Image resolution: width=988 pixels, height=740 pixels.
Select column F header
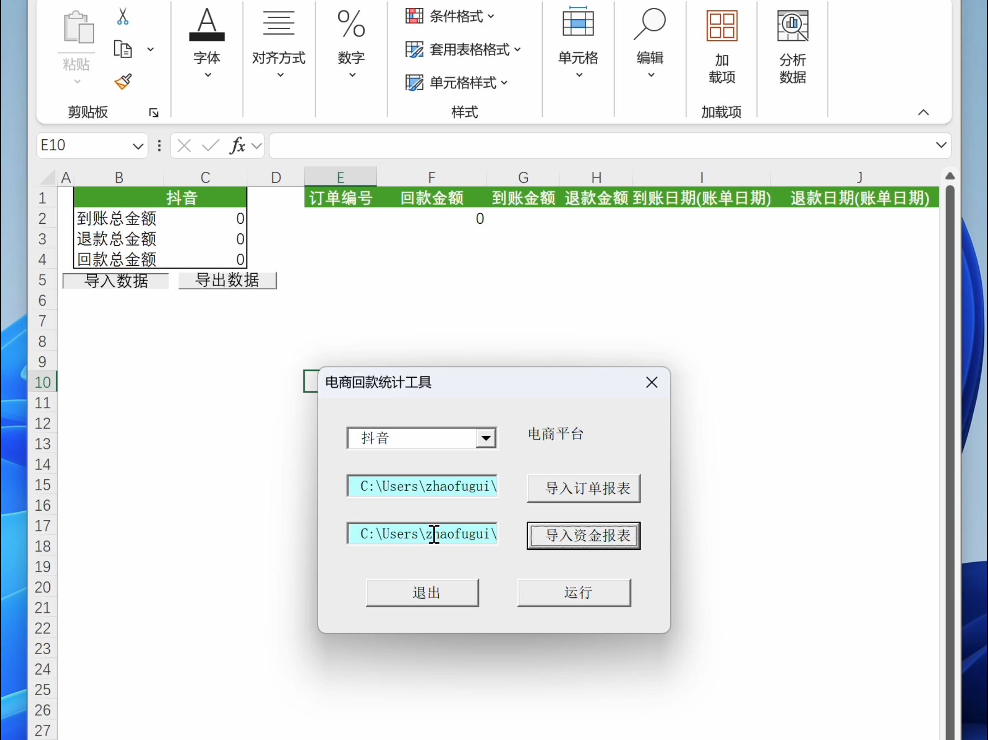(x=432, y=177)
